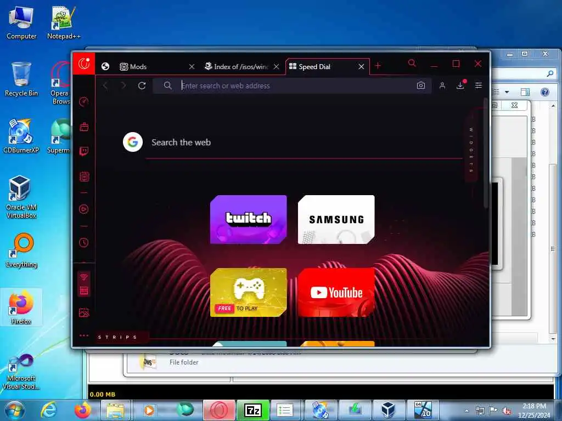The height and width of the screenshot is (421, 562).
Task: Switch to Opera GX taskbar button
Action: coord(219,410)
